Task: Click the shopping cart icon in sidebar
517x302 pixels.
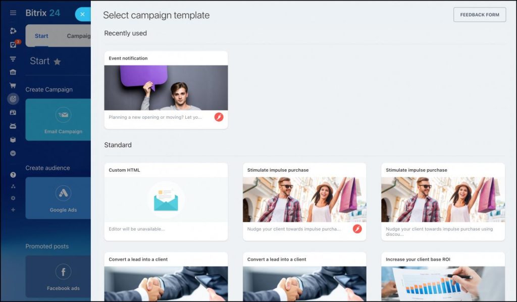Action: (13, 85)
